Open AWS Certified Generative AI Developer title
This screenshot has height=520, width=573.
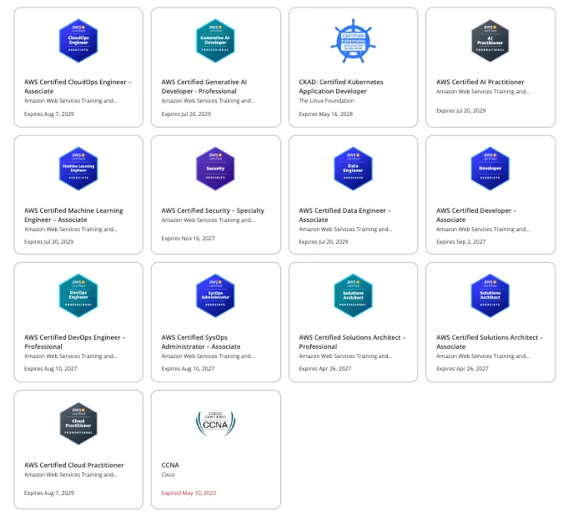pyautogui.click(x=204, y=87)
